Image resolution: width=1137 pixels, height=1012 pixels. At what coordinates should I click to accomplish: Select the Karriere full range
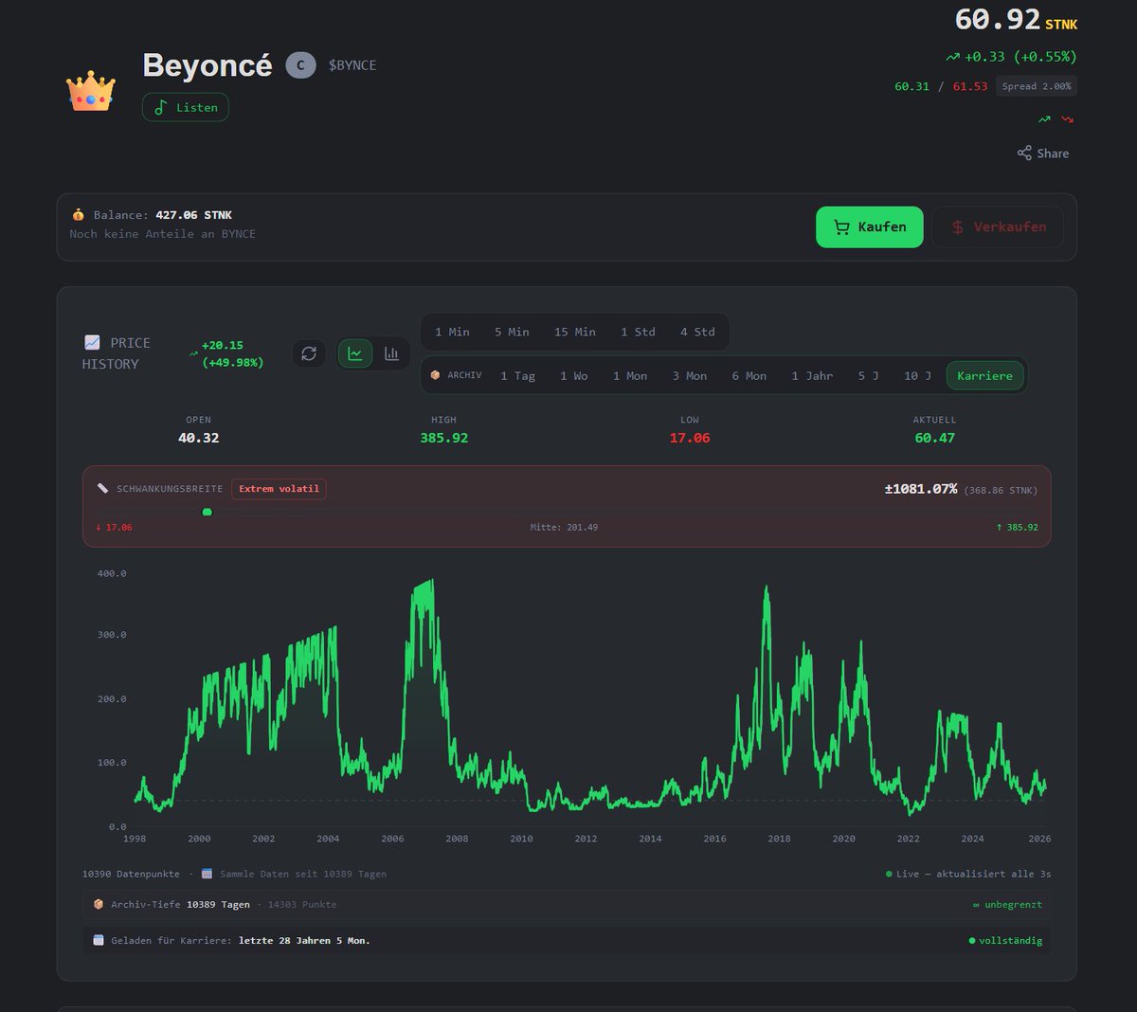(x=984, y=375)
